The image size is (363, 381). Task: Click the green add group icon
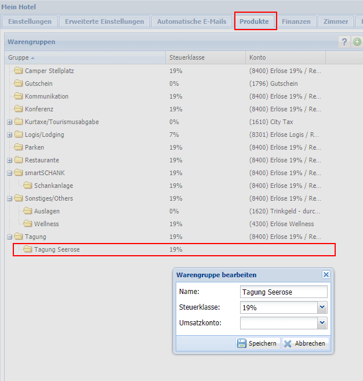[357, 42]
